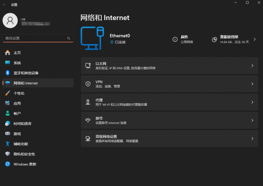Click the 应用 apps icon
263x186 pixels.
click(8, 103)
